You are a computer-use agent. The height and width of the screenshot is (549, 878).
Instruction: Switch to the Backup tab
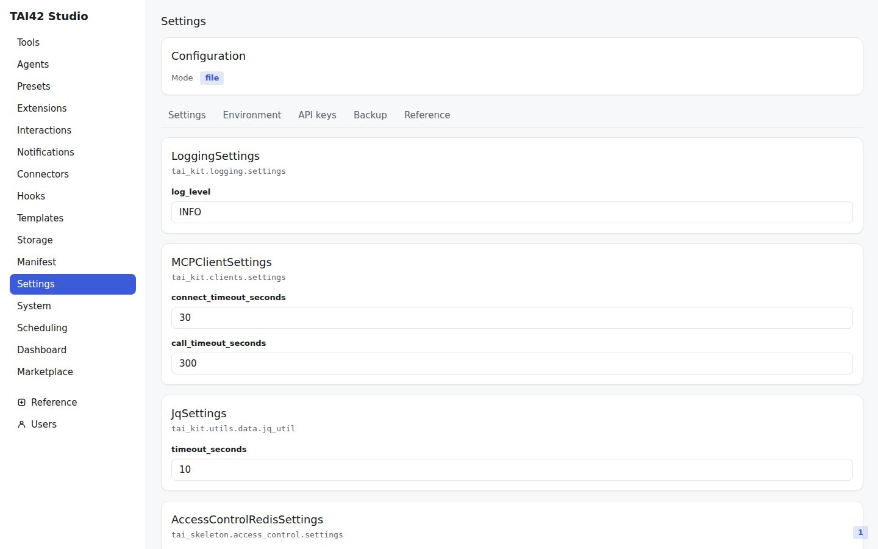(370, 115)
